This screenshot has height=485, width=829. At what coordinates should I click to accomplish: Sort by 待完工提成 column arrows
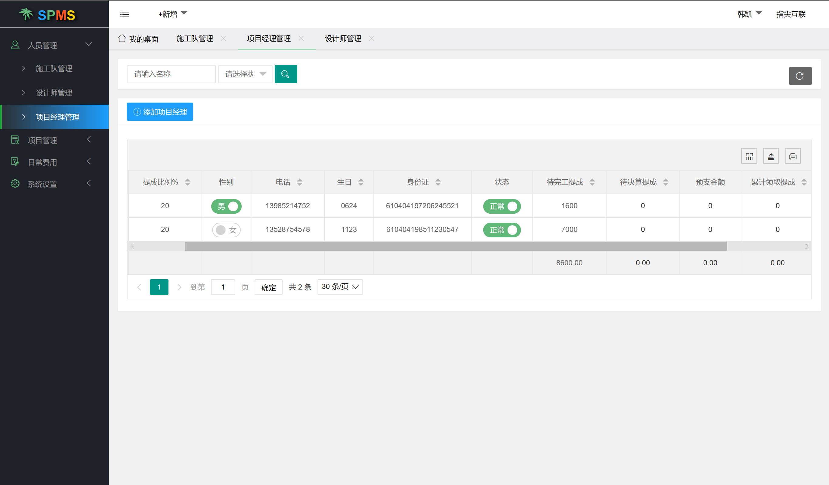592,182
